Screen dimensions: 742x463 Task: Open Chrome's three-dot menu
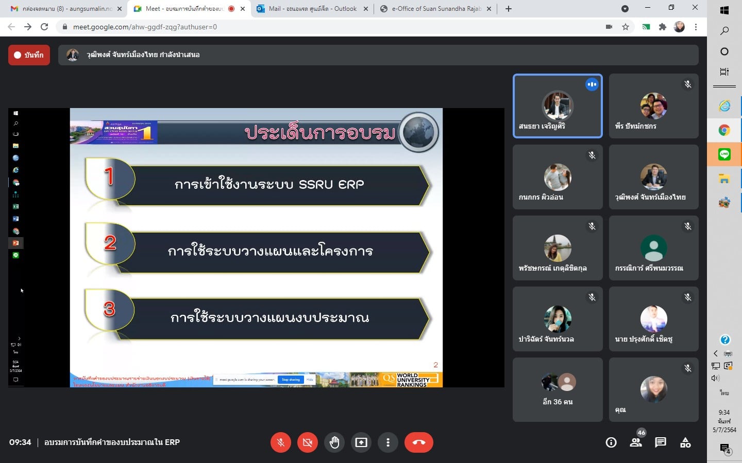tap(696, 27)
